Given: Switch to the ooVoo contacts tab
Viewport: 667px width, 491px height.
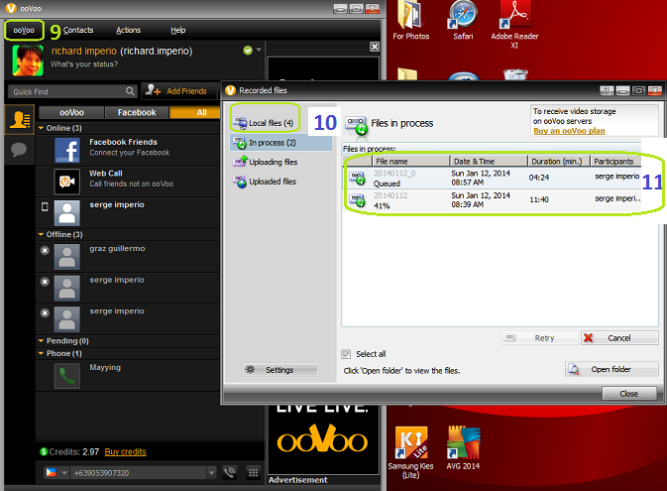Looking at the screenshot, I should click(x=71, y=112).
